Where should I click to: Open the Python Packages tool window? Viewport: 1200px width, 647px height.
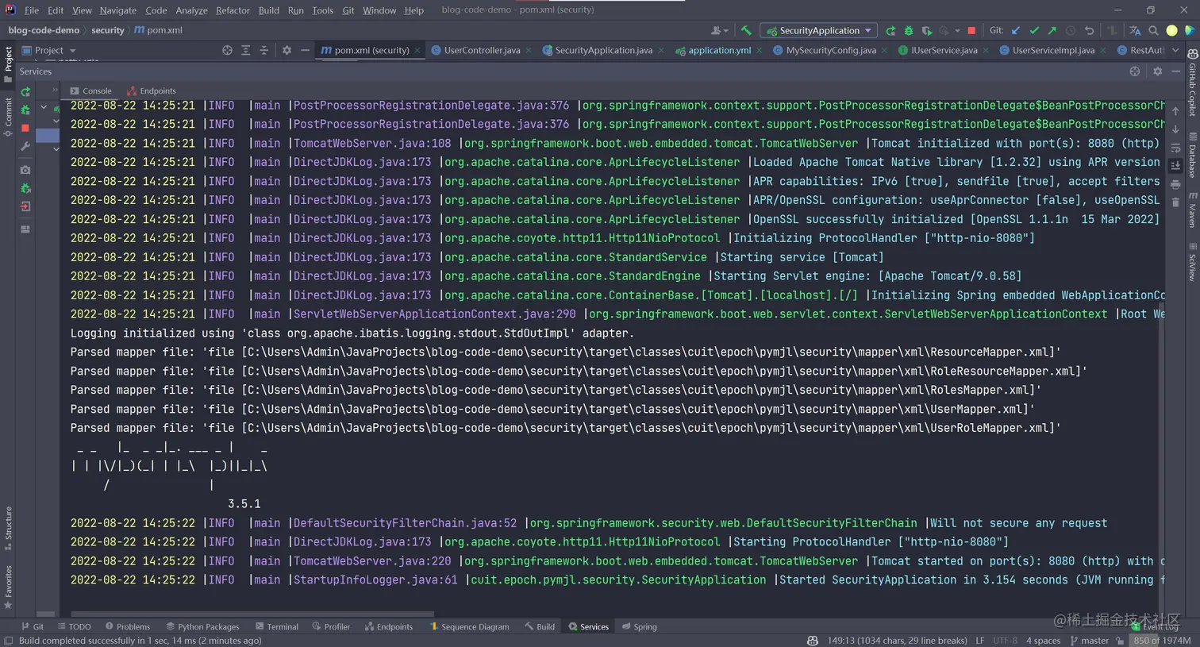click(x=202, y=626)
